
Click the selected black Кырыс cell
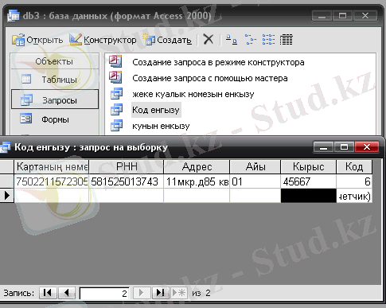pyautogui.click(x=308, y=196)
